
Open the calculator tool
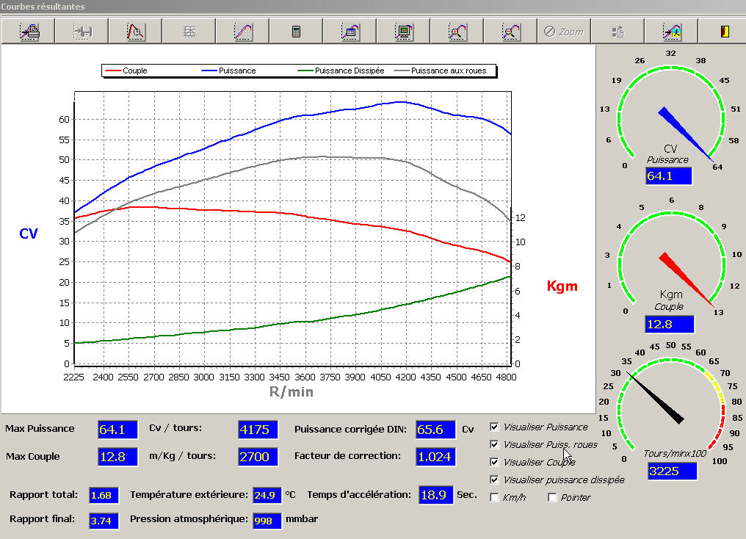[296, 32]
